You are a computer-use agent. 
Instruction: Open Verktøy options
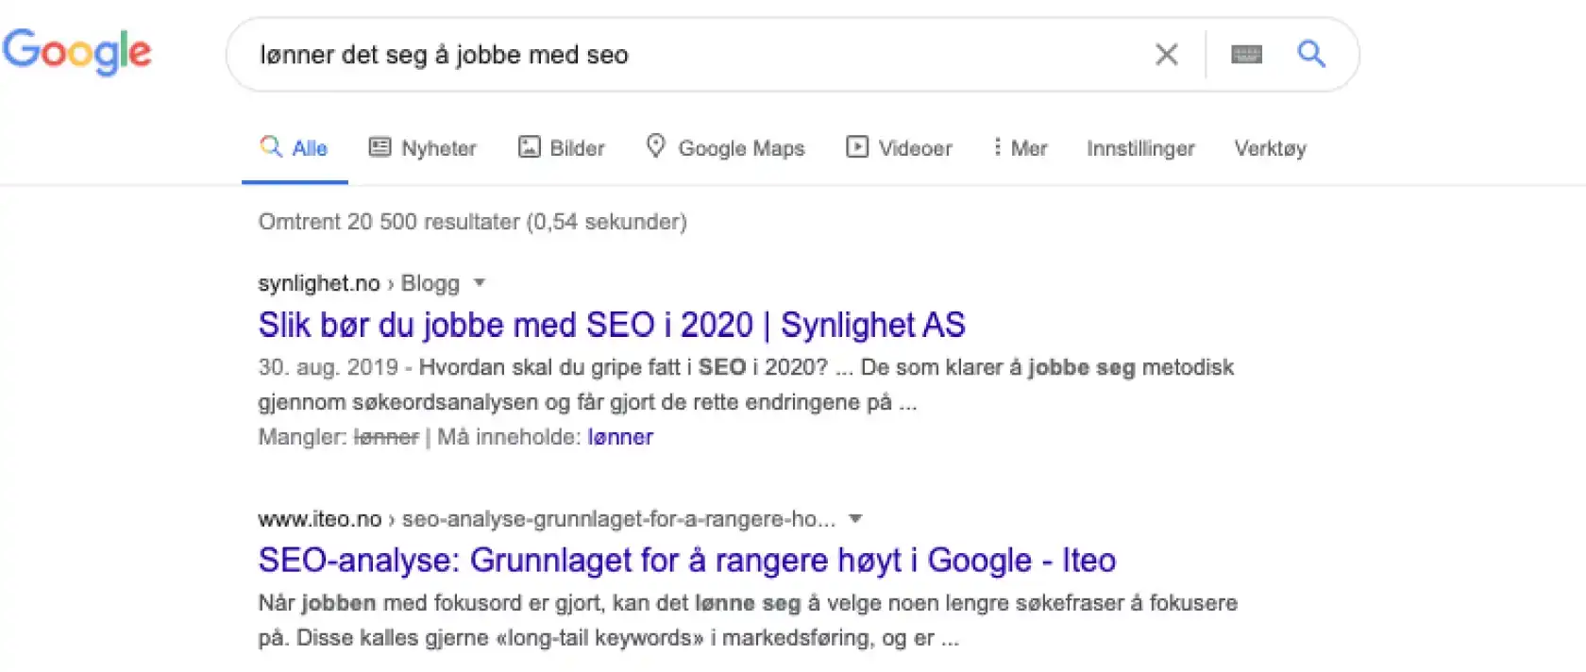pyautogui.click(x=1270, y=148)
